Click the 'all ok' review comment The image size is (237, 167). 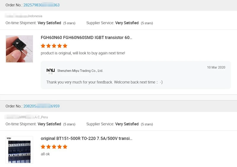[45, 154]
